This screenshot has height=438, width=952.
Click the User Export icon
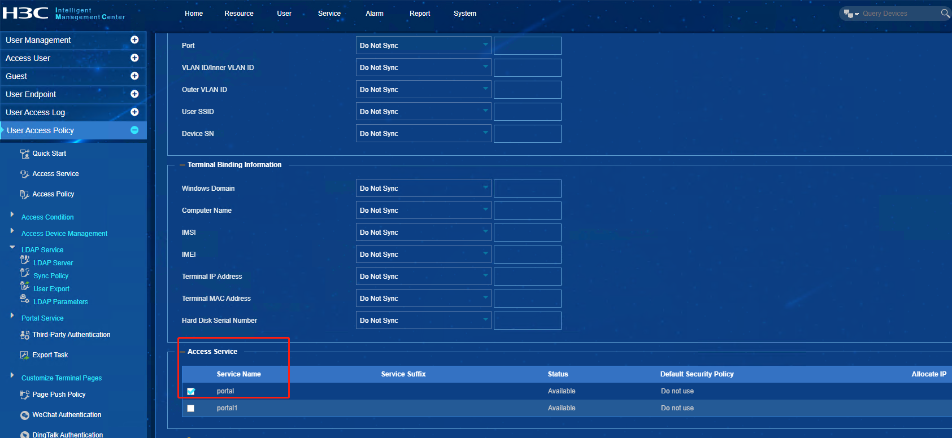(x=25, y=286)
